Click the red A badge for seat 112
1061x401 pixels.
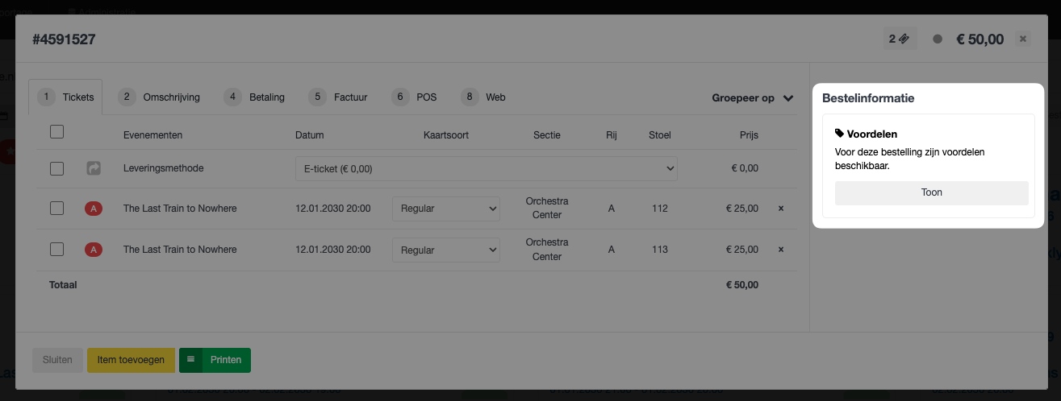[x=94, y=209]
